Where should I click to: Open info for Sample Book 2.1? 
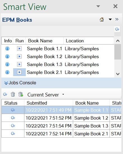point(7,72)
